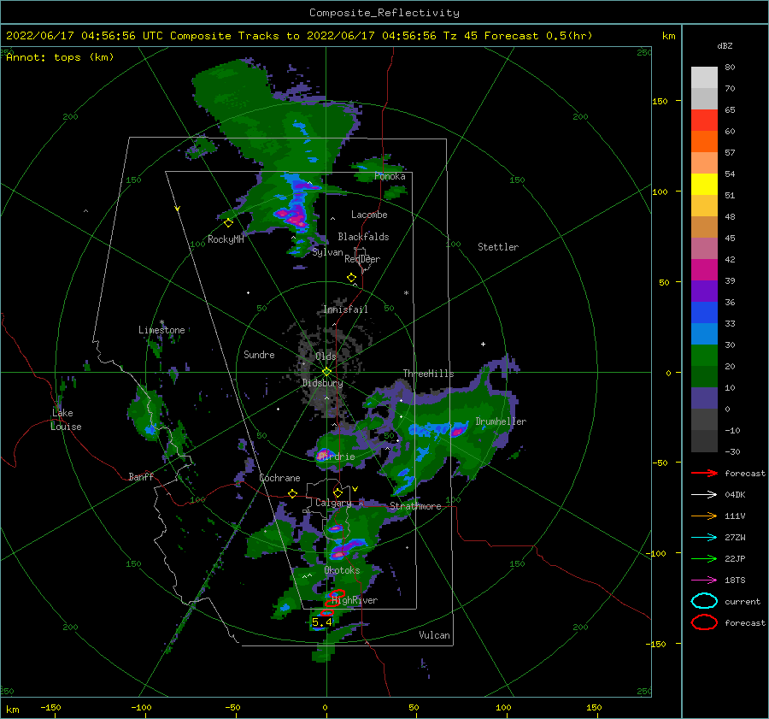This screenshot has width=769, height=719.
Task: Click the magenta 18TS arrow legend icon
Action: click(704, 581)
